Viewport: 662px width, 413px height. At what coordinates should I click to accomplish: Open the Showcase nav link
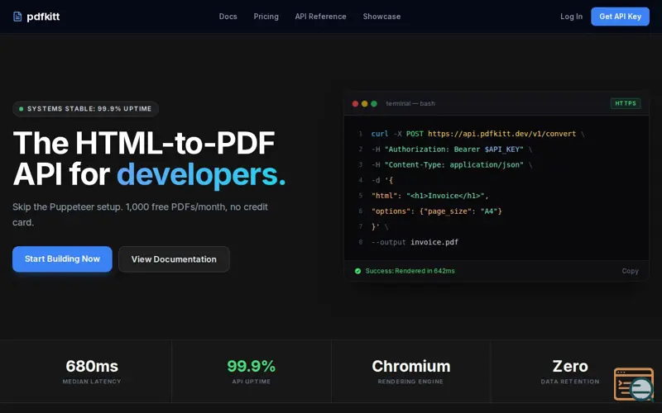pos(381,17)
